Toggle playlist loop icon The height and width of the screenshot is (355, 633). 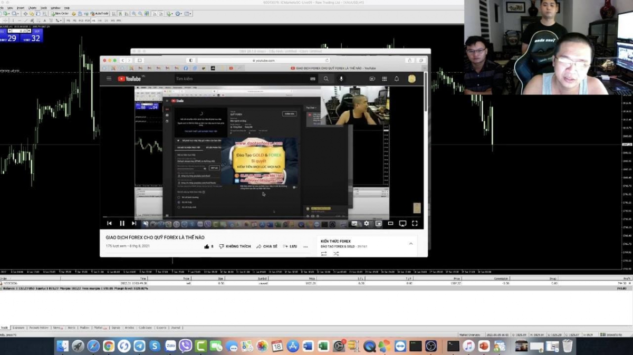click(x=324, y=254)
